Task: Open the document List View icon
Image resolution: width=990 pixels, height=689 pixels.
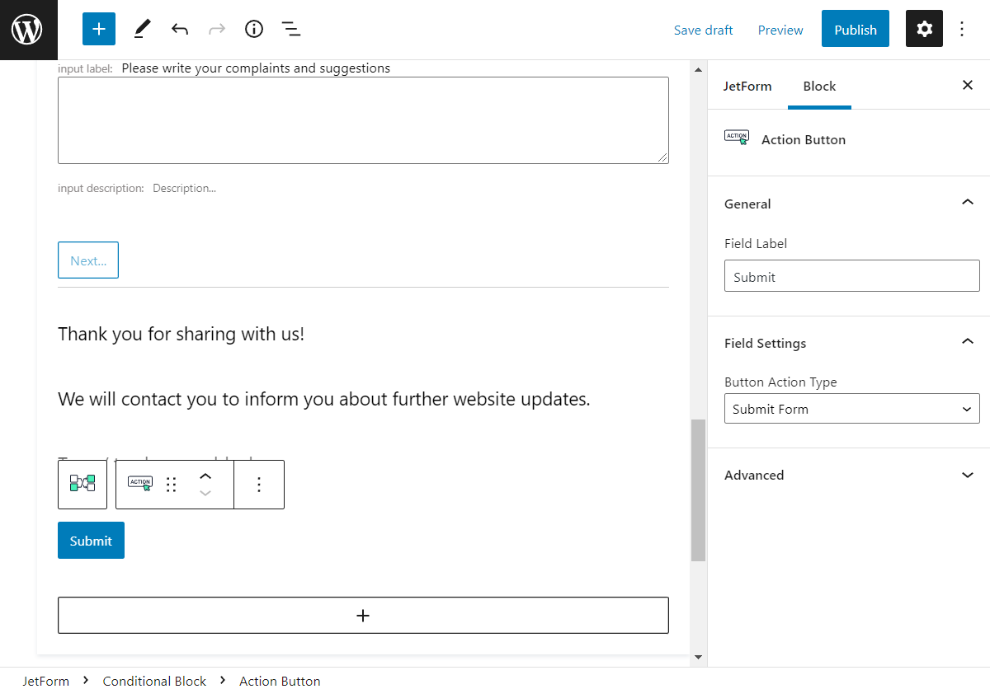Action: coord(290,29)
